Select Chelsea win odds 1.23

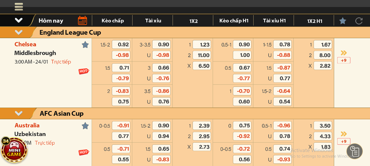pos(202,45)
